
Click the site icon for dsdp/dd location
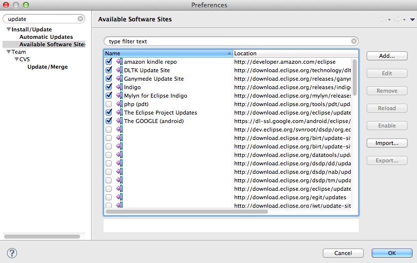(120, 163)
